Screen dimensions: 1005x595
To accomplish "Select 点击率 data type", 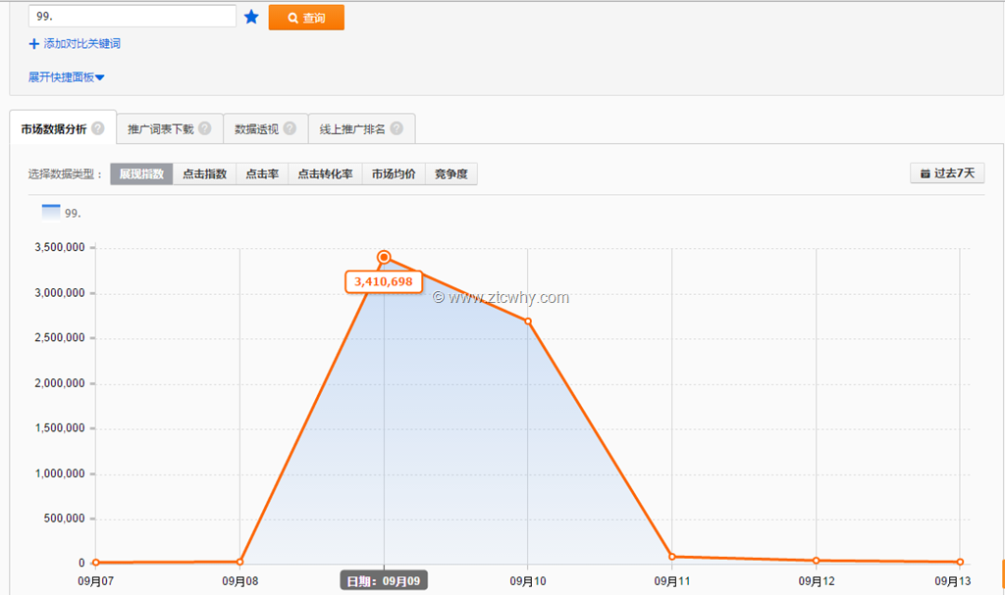I will [x=262, y=174].
